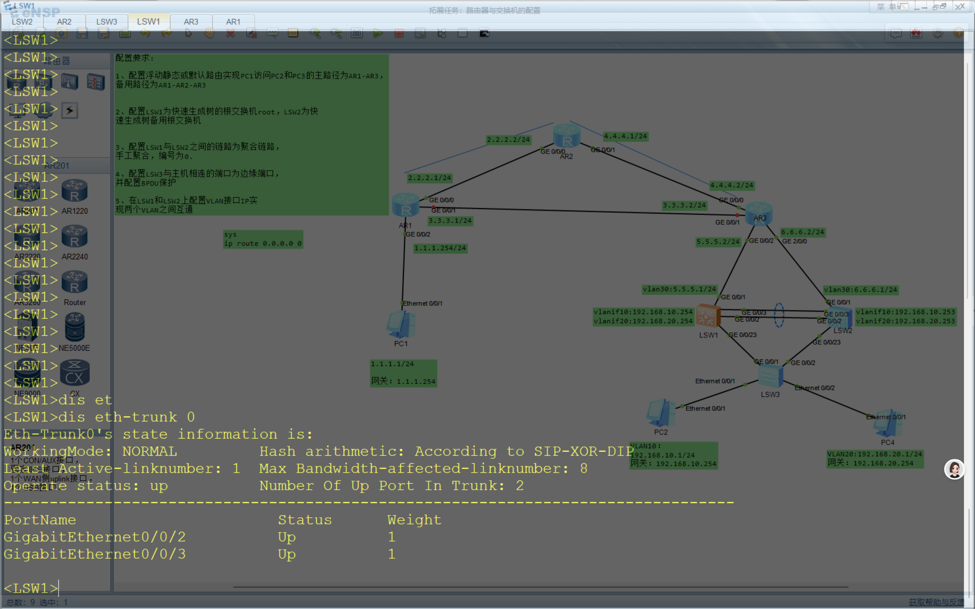The width and height of the screenshot is (975, 609).
Task: Select the NE5000E device icon
Action: 75,327
